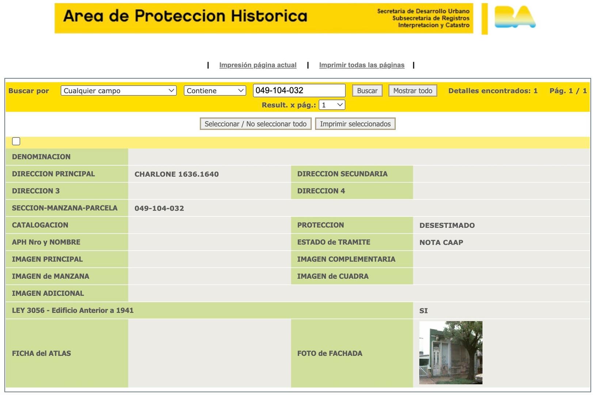Screen dimensions: 593x395
Task: Click 'LEY 3056 - Edificio Anterior a 1941' label
Action: (x=73, y=311)
